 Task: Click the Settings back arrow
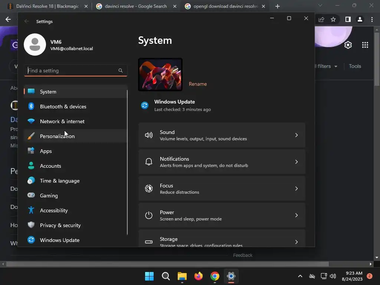27,21
